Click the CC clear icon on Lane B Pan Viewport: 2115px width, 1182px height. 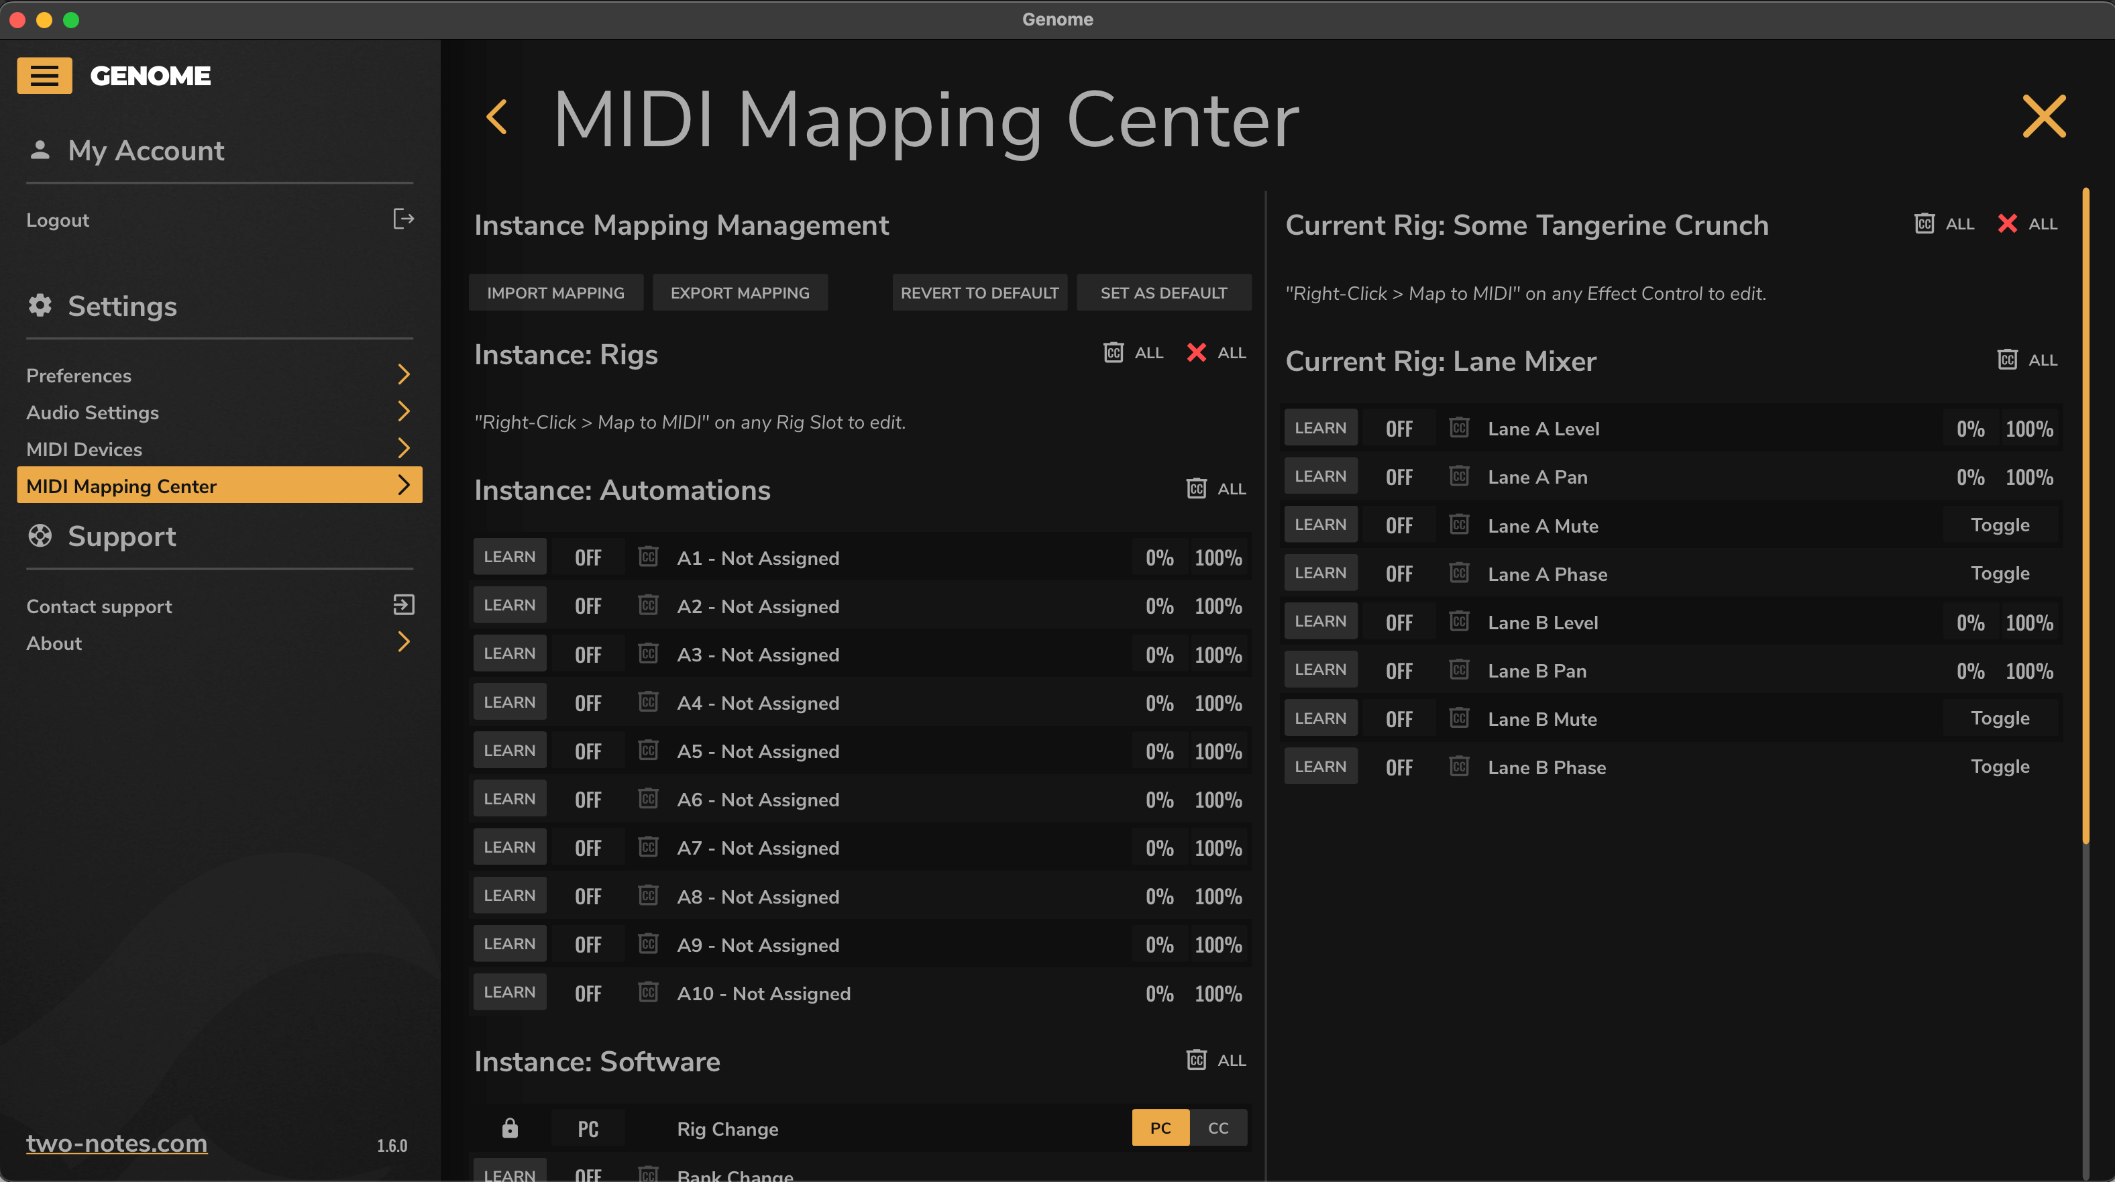[x=1459, y=669]
